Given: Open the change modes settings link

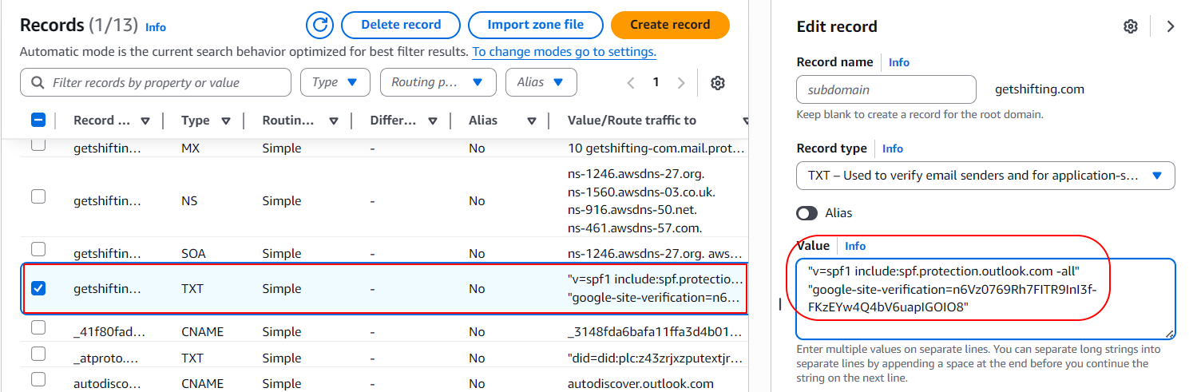Looking at the screenshot, I should tap(564, 52).
